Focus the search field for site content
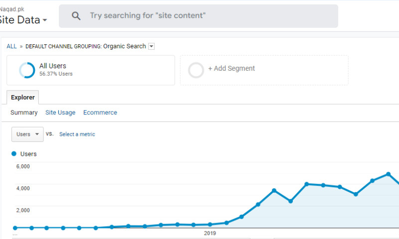 point(209,16)
